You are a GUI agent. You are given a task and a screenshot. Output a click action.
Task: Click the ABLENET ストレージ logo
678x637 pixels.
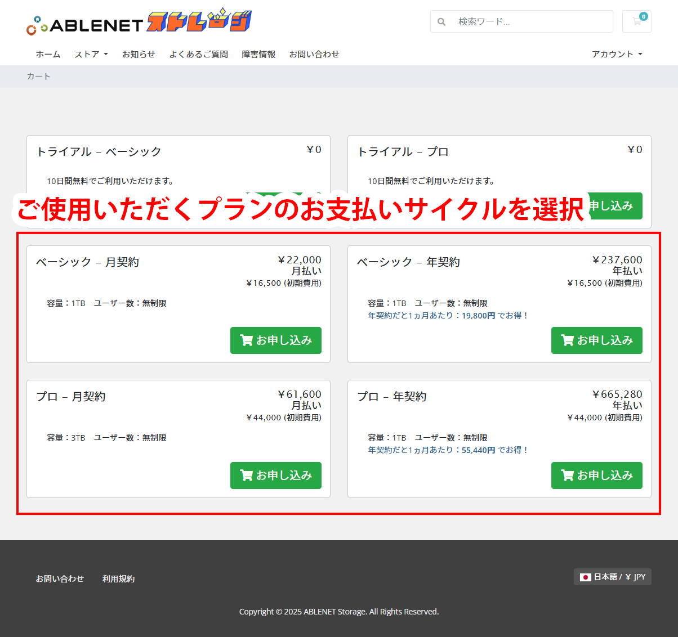click(138, 21)
